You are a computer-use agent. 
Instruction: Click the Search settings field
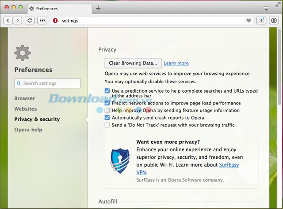[48, 83]
